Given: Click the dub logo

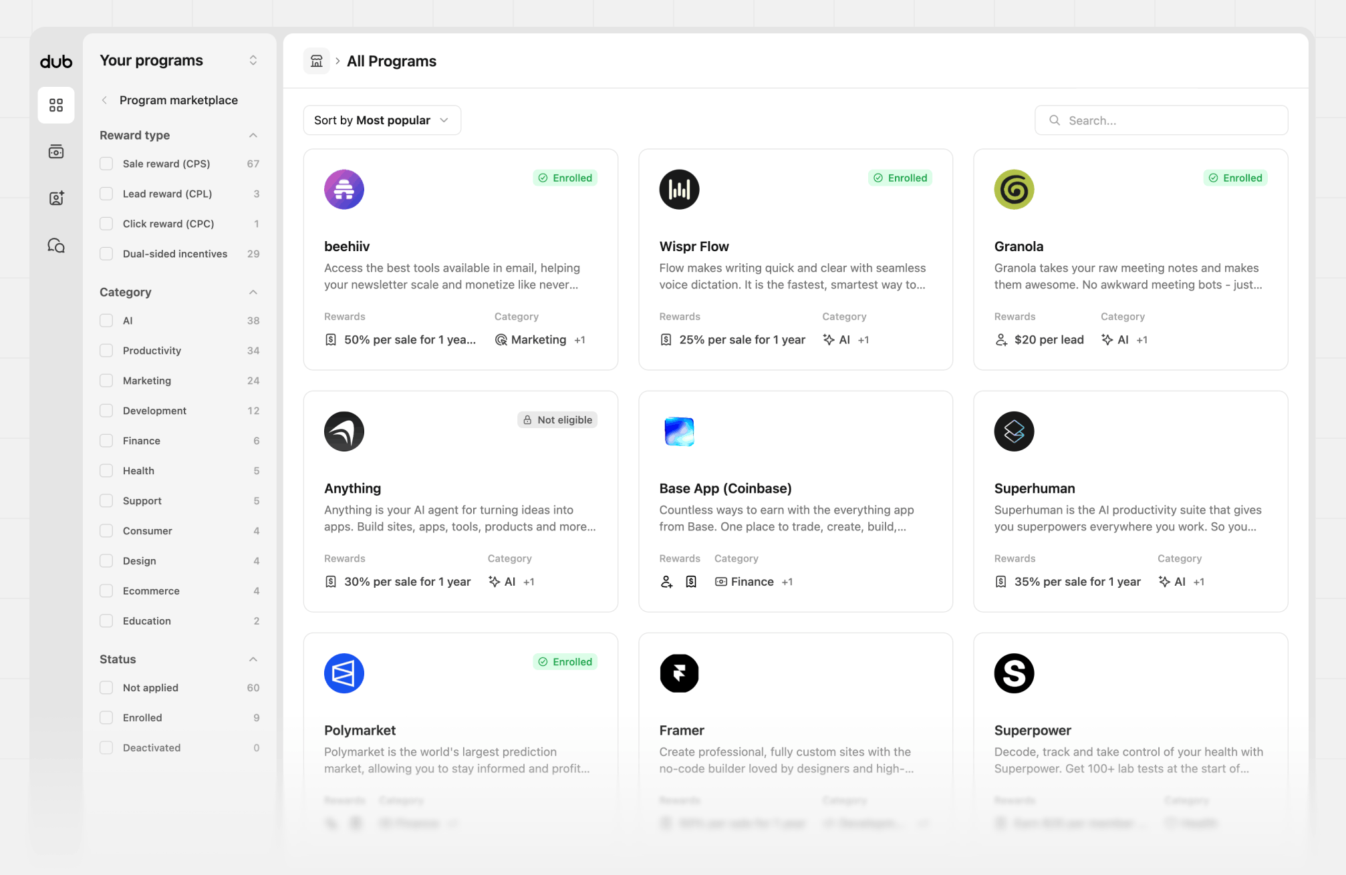Looking at the screenshot, I should [56, 61].
